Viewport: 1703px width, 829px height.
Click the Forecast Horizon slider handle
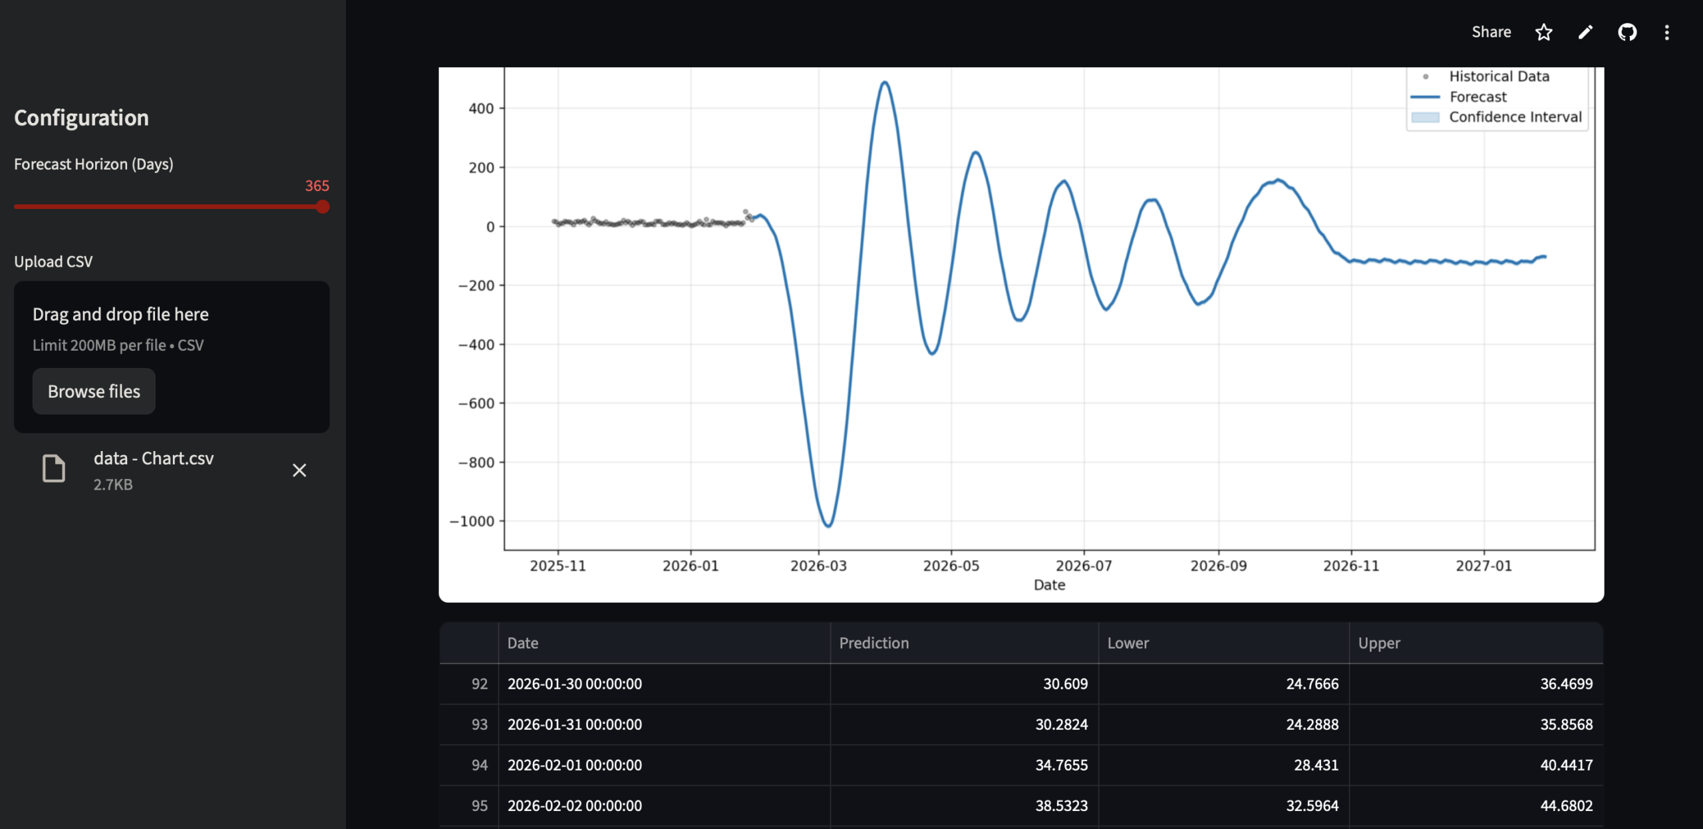(x=323, y=207)
